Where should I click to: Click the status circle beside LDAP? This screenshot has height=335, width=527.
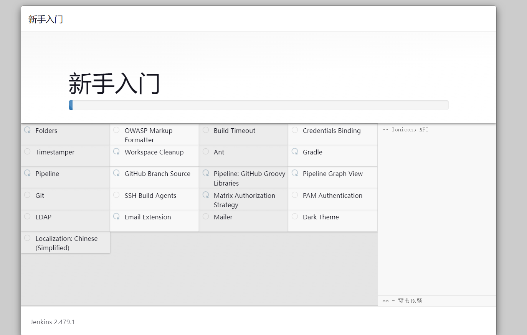pos(27,216)
